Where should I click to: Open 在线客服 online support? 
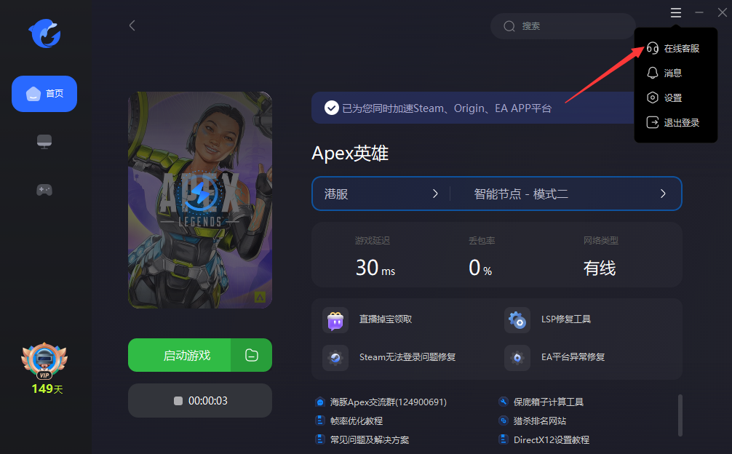point(675,49)
